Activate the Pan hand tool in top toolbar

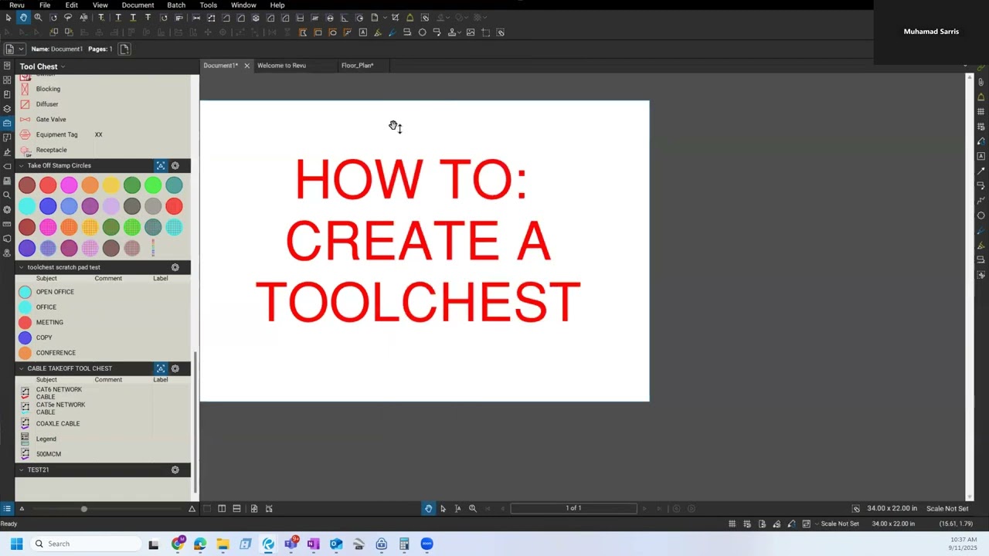pos(23,17)
